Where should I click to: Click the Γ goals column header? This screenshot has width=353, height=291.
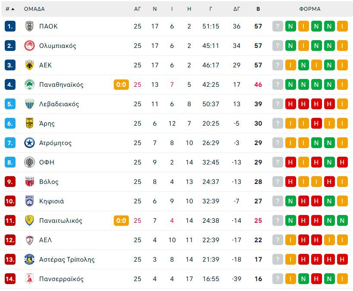(211, 9)
